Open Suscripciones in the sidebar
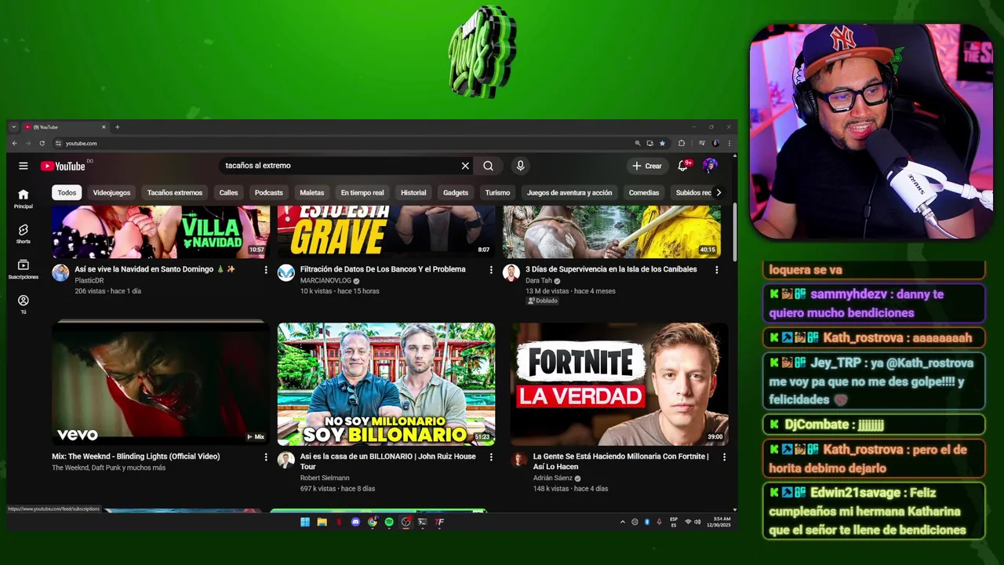1004x565 pixels. tap(24, 269)
